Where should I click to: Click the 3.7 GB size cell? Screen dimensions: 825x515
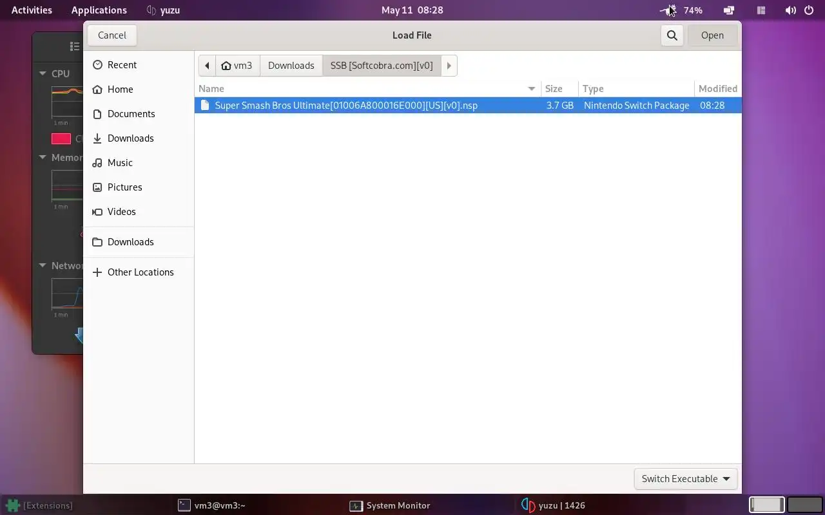(559, 106)
